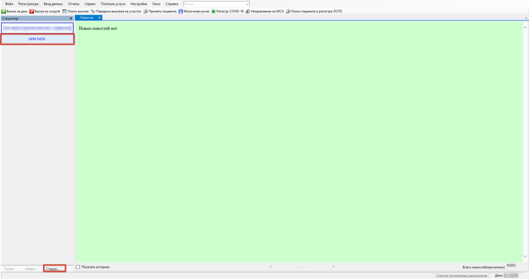Open the 'Регистратура' menu
Image resolution: width=529 pixels, height=279 pixels.
[28, 4]
